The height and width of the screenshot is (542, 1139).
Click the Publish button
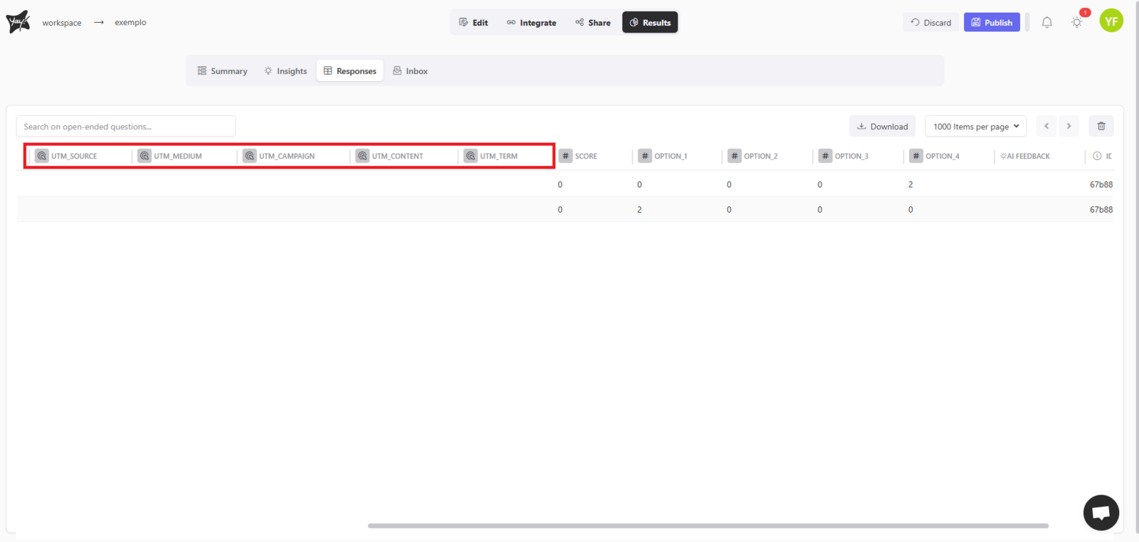[992, 23]
